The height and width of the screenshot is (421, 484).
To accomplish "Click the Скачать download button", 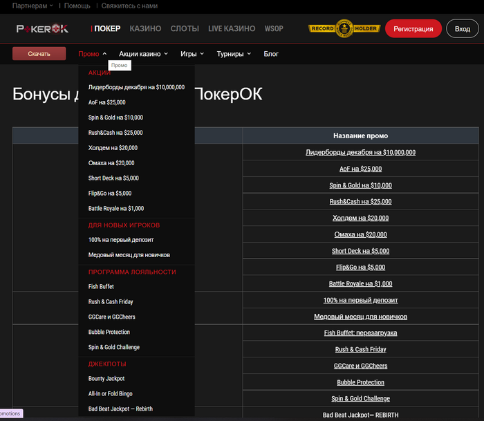I will click(39, 54).
